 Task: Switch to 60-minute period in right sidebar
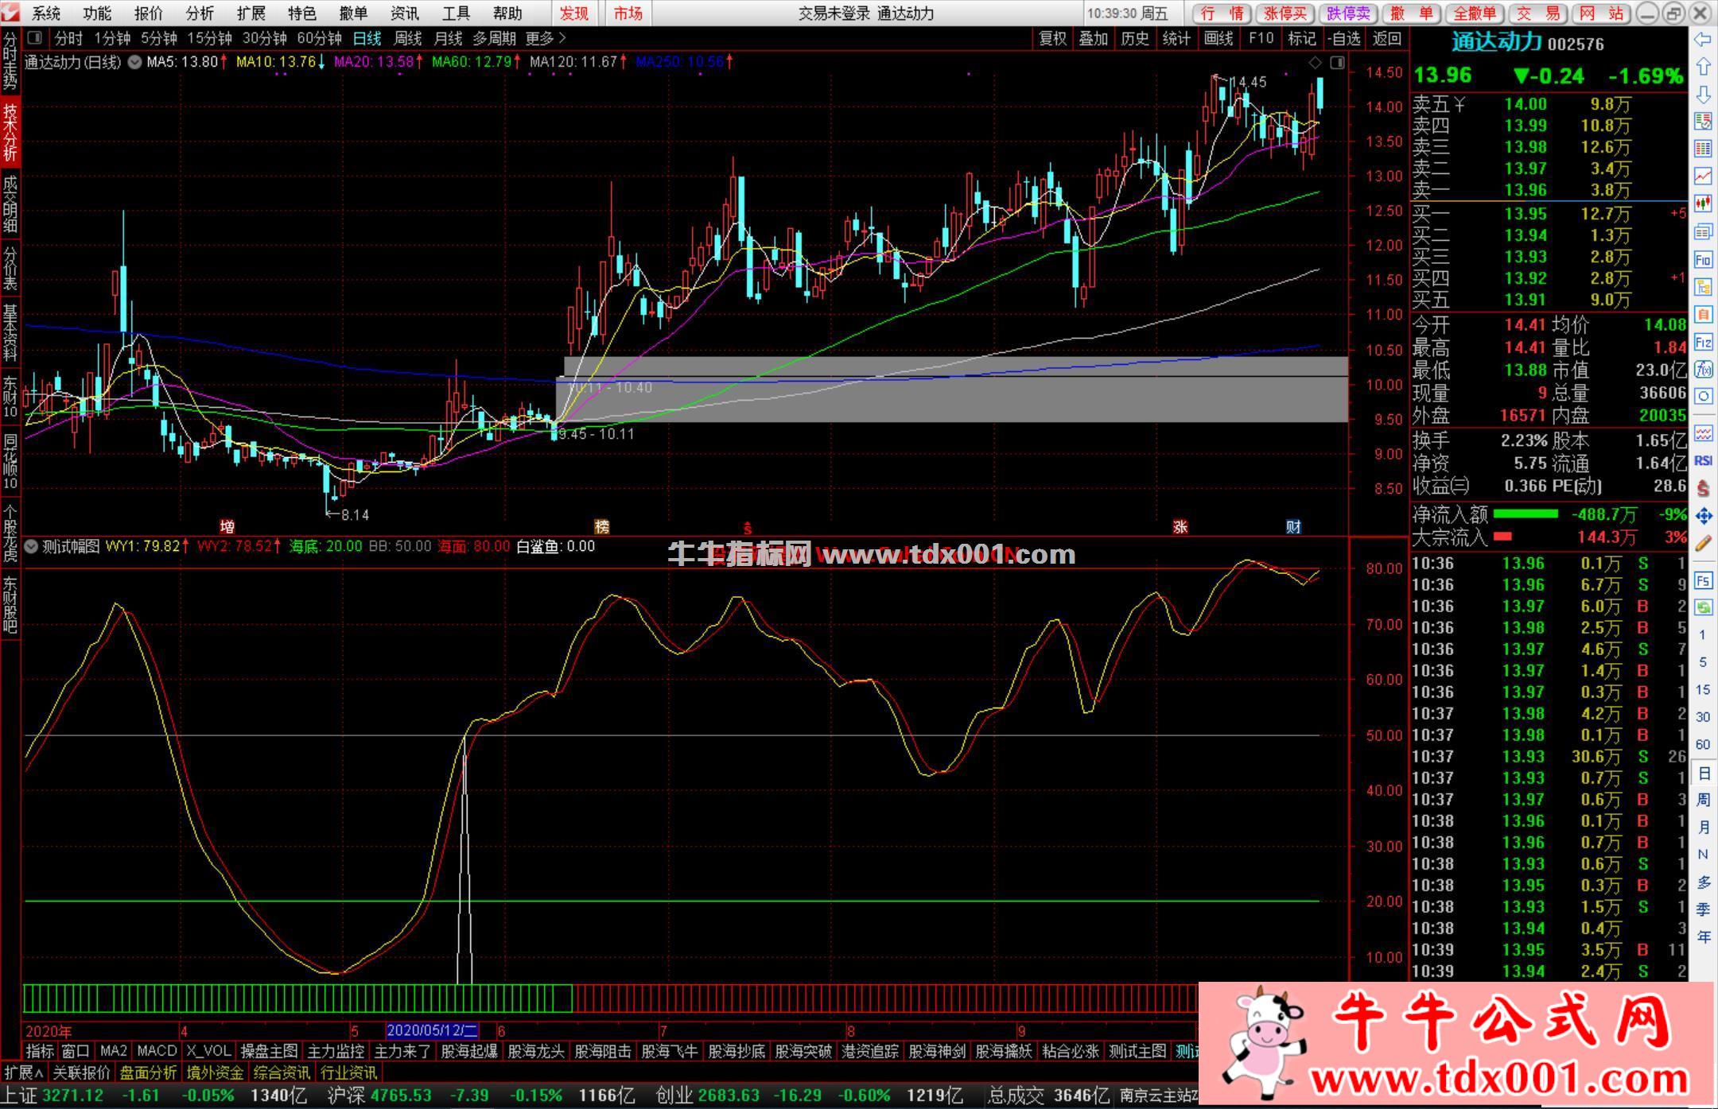tap(1703, 744)
